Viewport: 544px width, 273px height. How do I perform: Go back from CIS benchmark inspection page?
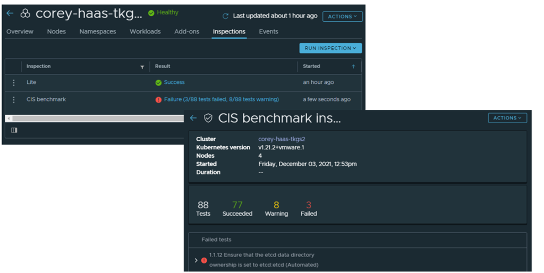193,118
